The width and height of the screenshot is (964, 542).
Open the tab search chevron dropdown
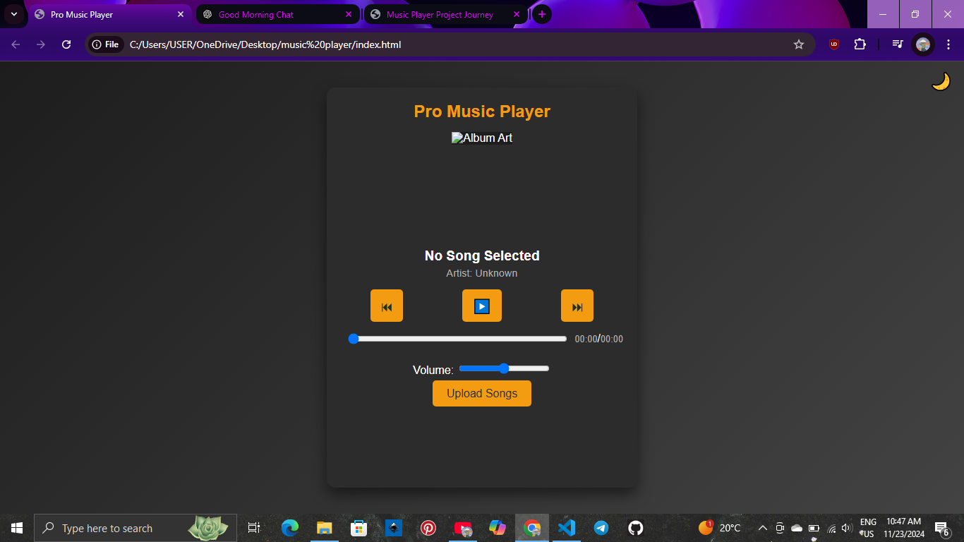pyautogui.click(x=13, y=14)
